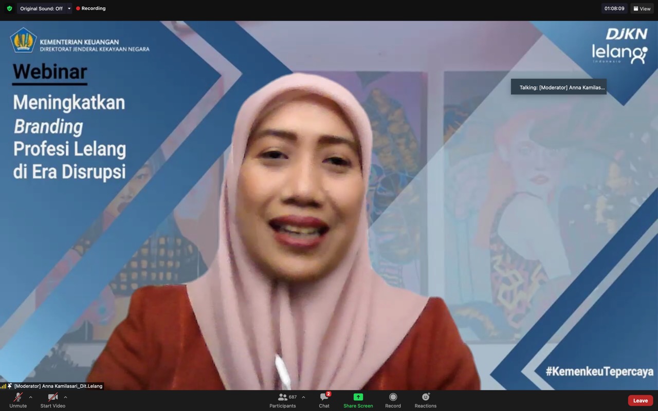
Task: Expand video options caret next to Start Video
Action: [x=65, y=397]
